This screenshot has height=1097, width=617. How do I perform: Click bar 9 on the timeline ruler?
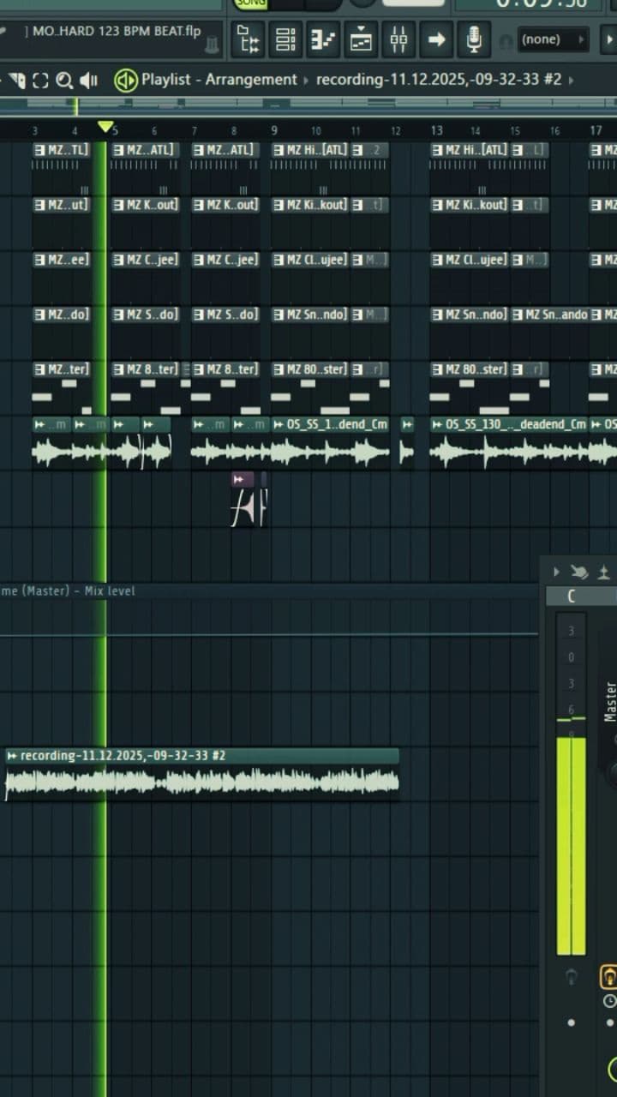click(x=274, y=130)
